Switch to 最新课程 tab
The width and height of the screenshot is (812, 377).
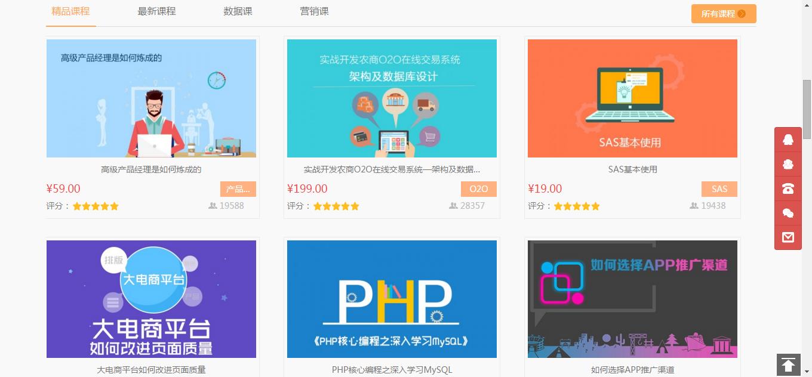(156, 11)
